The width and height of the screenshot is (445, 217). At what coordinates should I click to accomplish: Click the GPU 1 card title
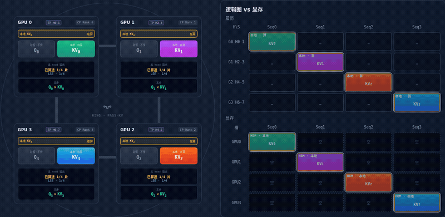127,22
